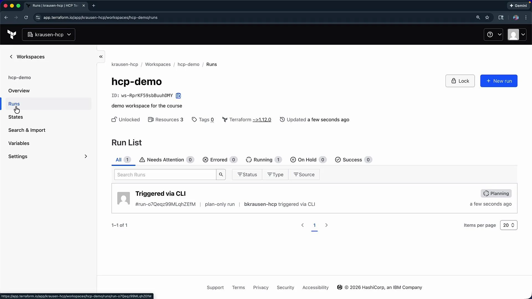Viewport: 532px width, 299px height.
Task: Start a New run
Action: pyautogui.click(x=499, y=81)
